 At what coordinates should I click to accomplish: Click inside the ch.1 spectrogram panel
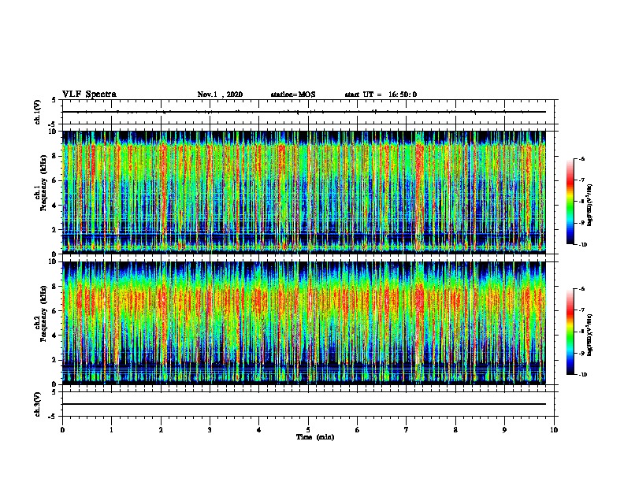coord(304,192)
